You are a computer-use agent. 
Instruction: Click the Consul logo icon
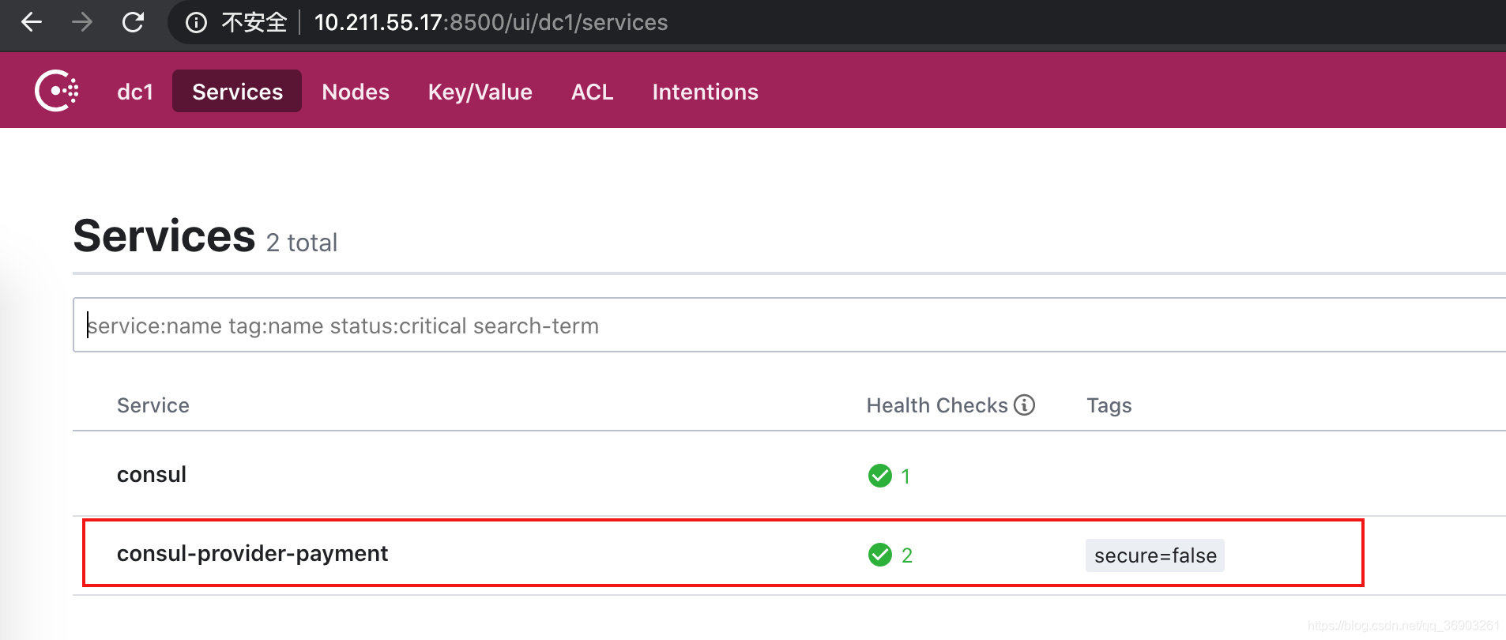56,91
